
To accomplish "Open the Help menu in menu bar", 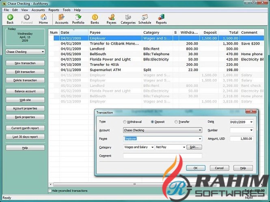I will [x=77, y=10].
